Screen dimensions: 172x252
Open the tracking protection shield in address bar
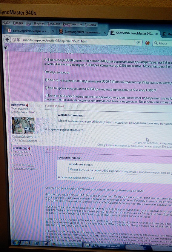19,40
